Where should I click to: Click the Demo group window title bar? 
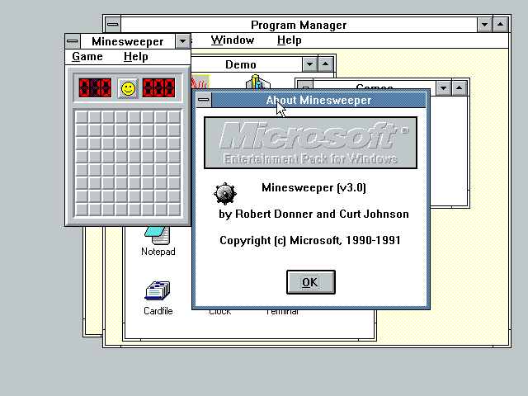tap(247, 64)
